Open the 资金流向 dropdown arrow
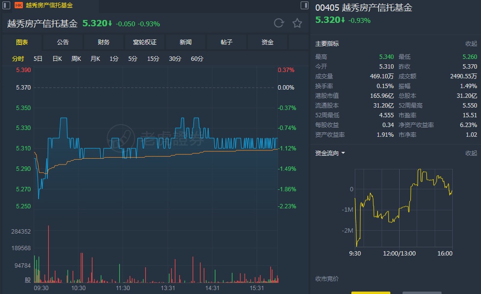 click(x=343, y=153)
